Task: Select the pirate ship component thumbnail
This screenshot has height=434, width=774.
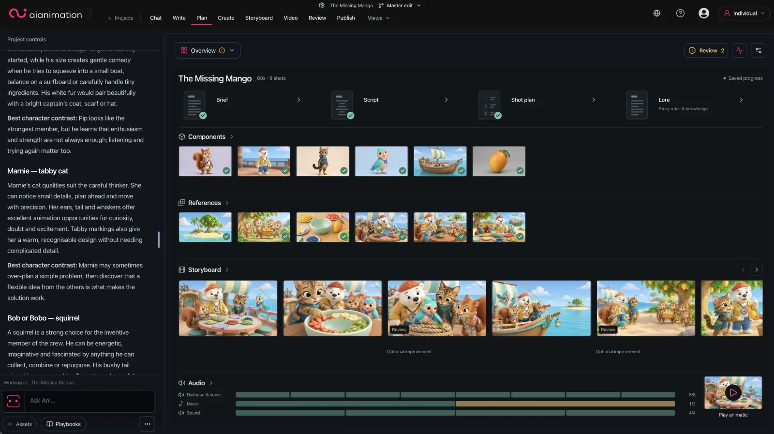Action: (x=440, y=161)
